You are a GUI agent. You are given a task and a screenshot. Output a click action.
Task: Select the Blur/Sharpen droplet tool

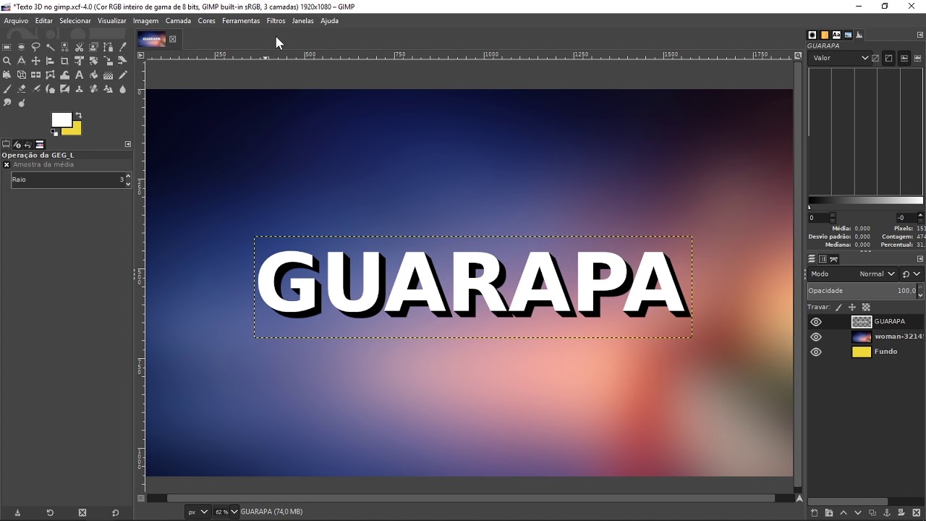click(x=122, y=89)
